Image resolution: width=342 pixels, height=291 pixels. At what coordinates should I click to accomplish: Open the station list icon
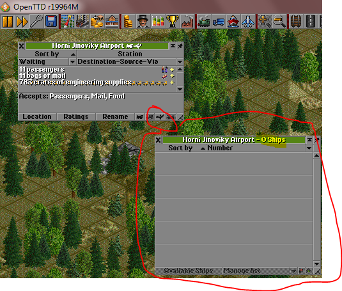tap(112, 21)
